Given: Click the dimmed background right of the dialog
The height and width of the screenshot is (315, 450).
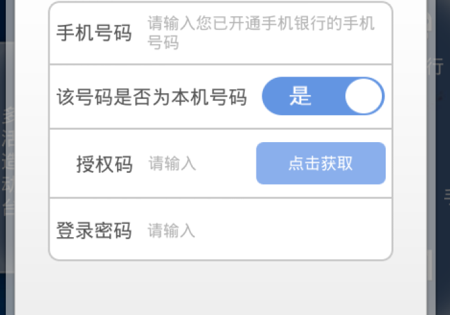Looking at the screenshot, I should tap(438, 161).
